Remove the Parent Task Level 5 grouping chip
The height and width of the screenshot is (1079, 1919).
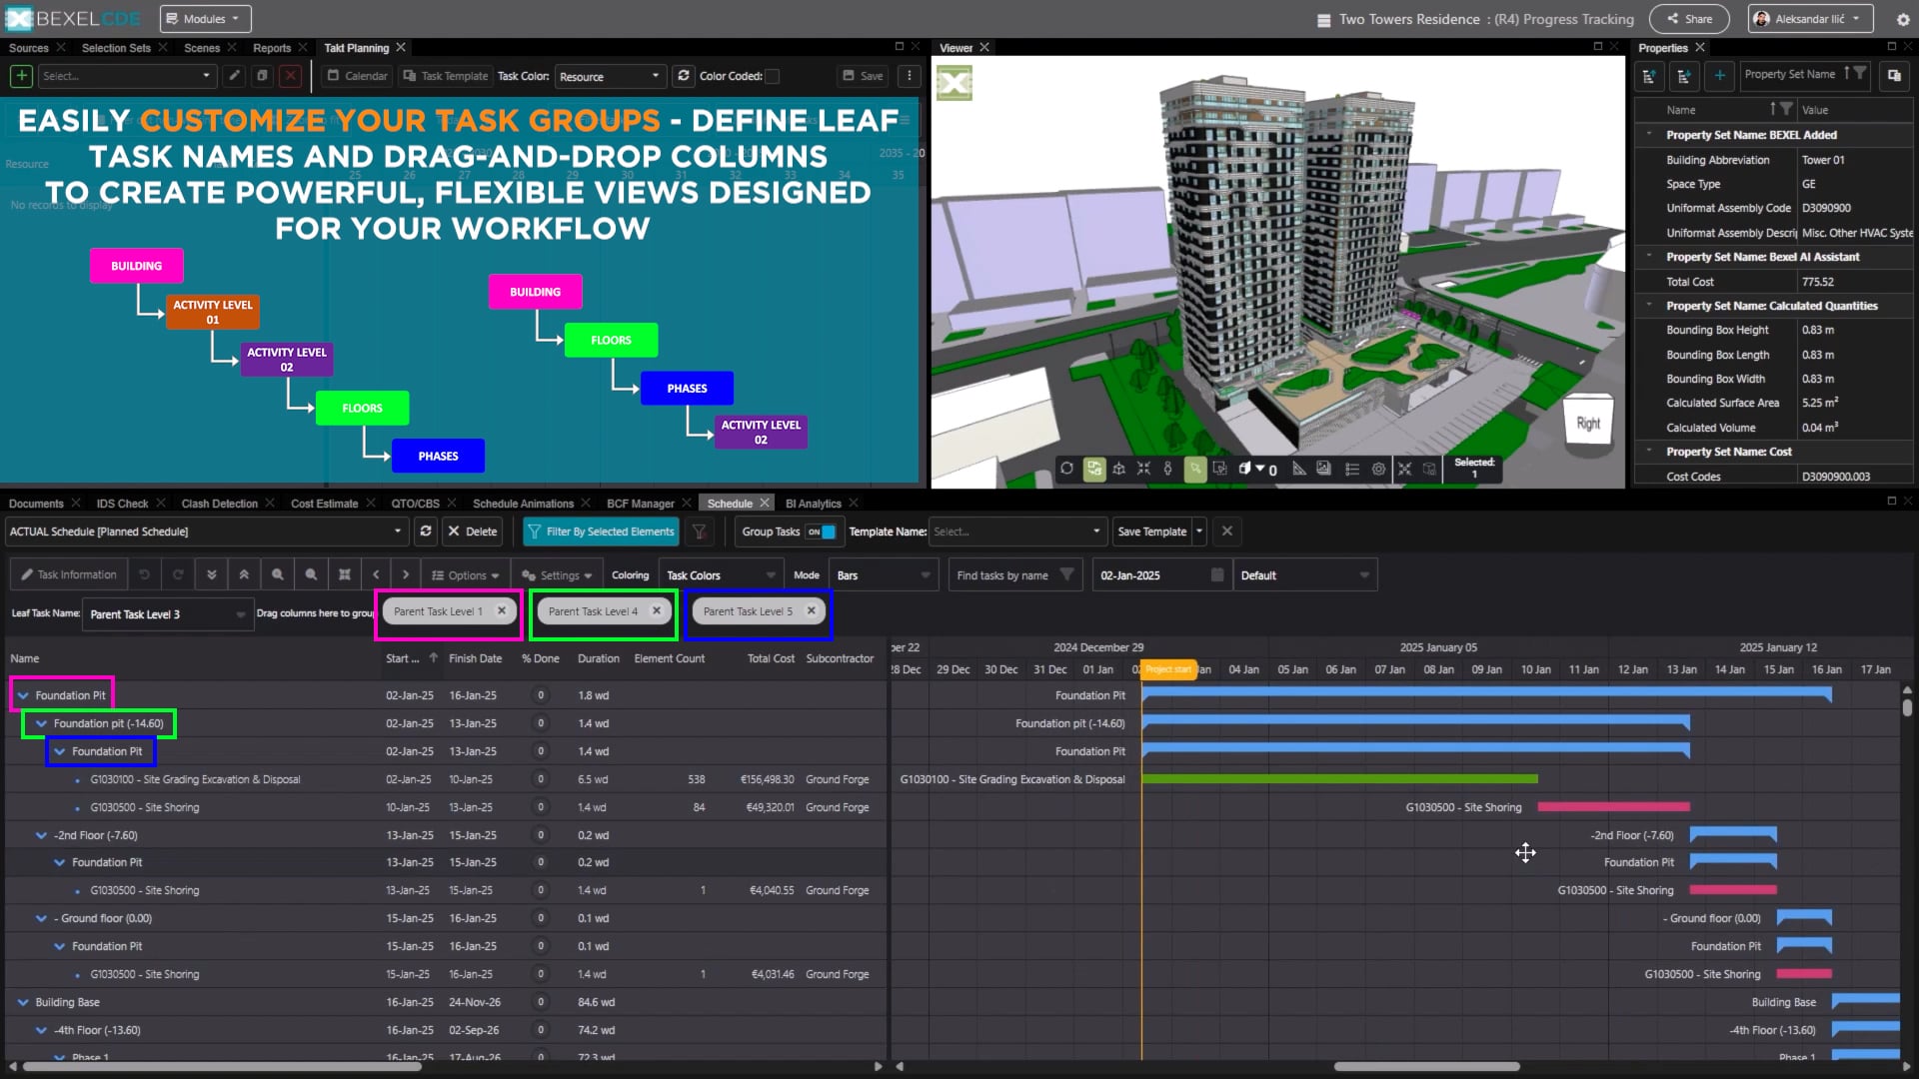812,610
